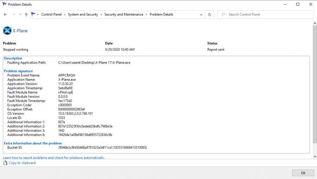Expand chevron after Control Panel breadcrumb
The image size is (317, 179).
tap(65, 15)
